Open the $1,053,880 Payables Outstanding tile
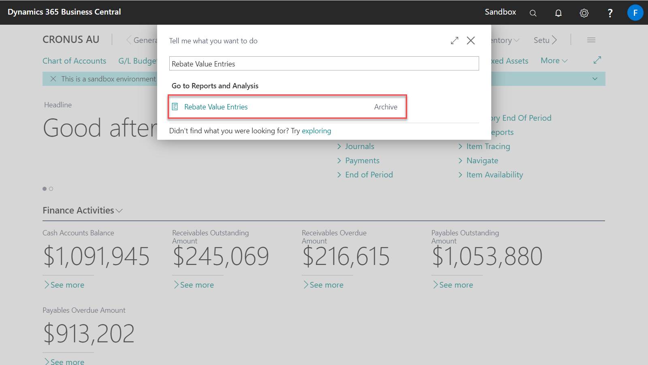The height and width of the screenshot is (365, 648). (487, 256)
